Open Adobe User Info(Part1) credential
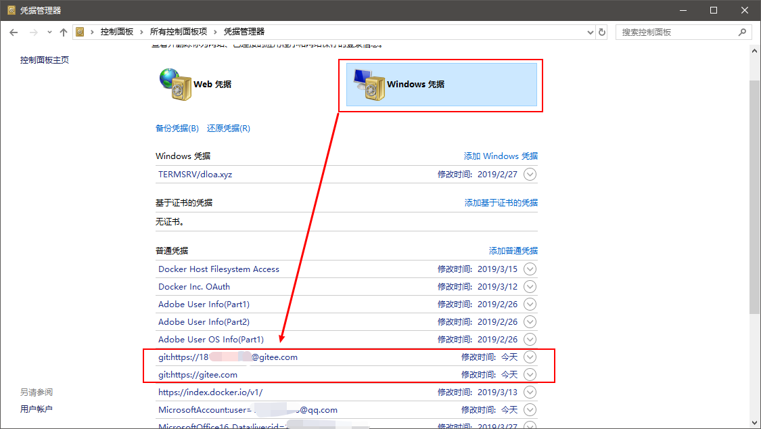Screen dimensions: 761x429 pos(204,304)
